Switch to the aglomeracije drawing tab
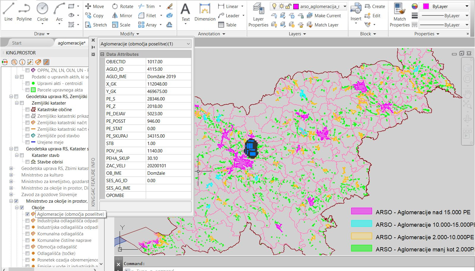 click(71, 43)
